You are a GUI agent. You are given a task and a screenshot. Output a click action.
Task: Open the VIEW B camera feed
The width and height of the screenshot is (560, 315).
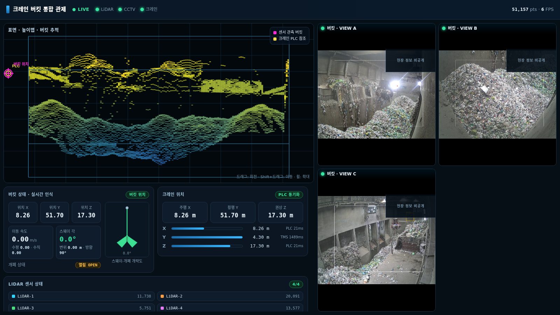click(x=497, y=94)
